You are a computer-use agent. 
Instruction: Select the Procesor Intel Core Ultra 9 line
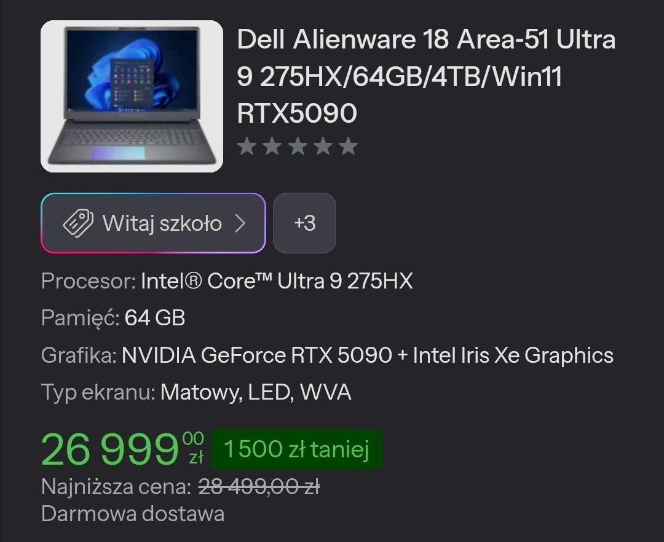click(227, 281)
